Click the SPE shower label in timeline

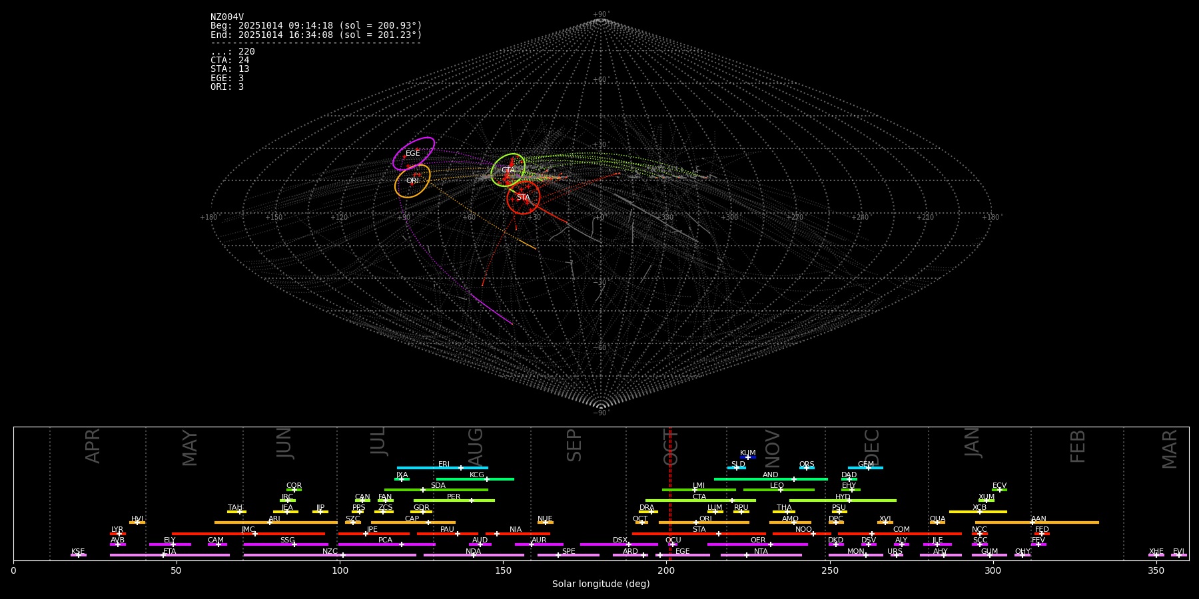[x=568, y=552]
